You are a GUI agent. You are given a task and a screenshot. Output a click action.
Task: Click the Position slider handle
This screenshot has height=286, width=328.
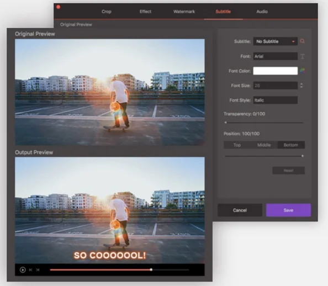tap(303, 156)
